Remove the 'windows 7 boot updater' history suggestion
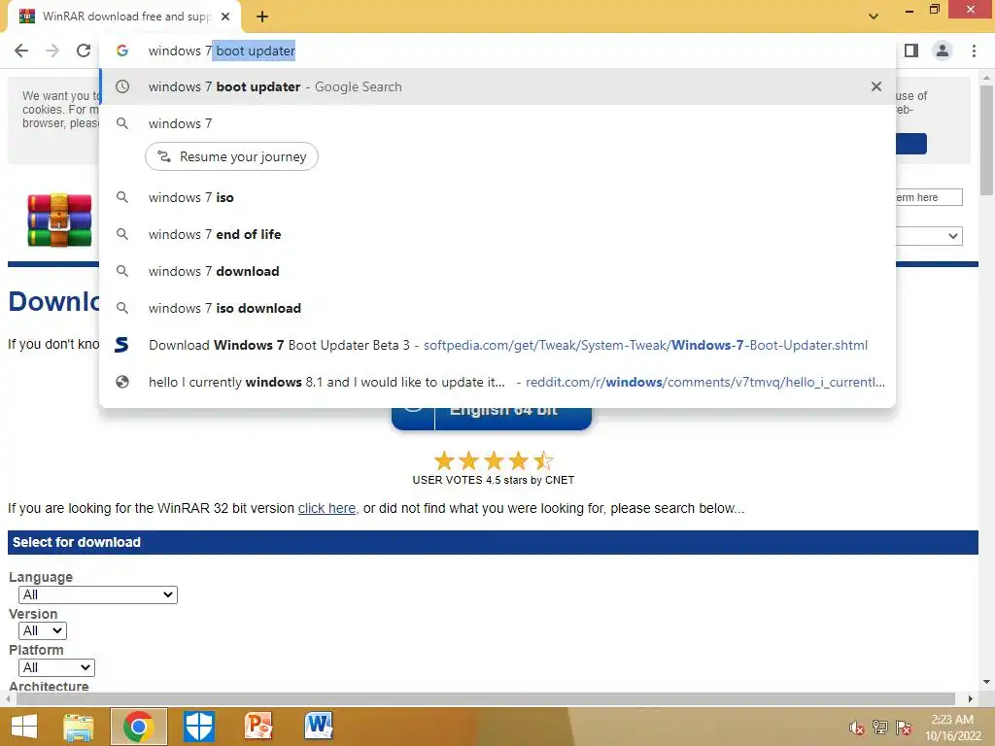 (876, 86)
